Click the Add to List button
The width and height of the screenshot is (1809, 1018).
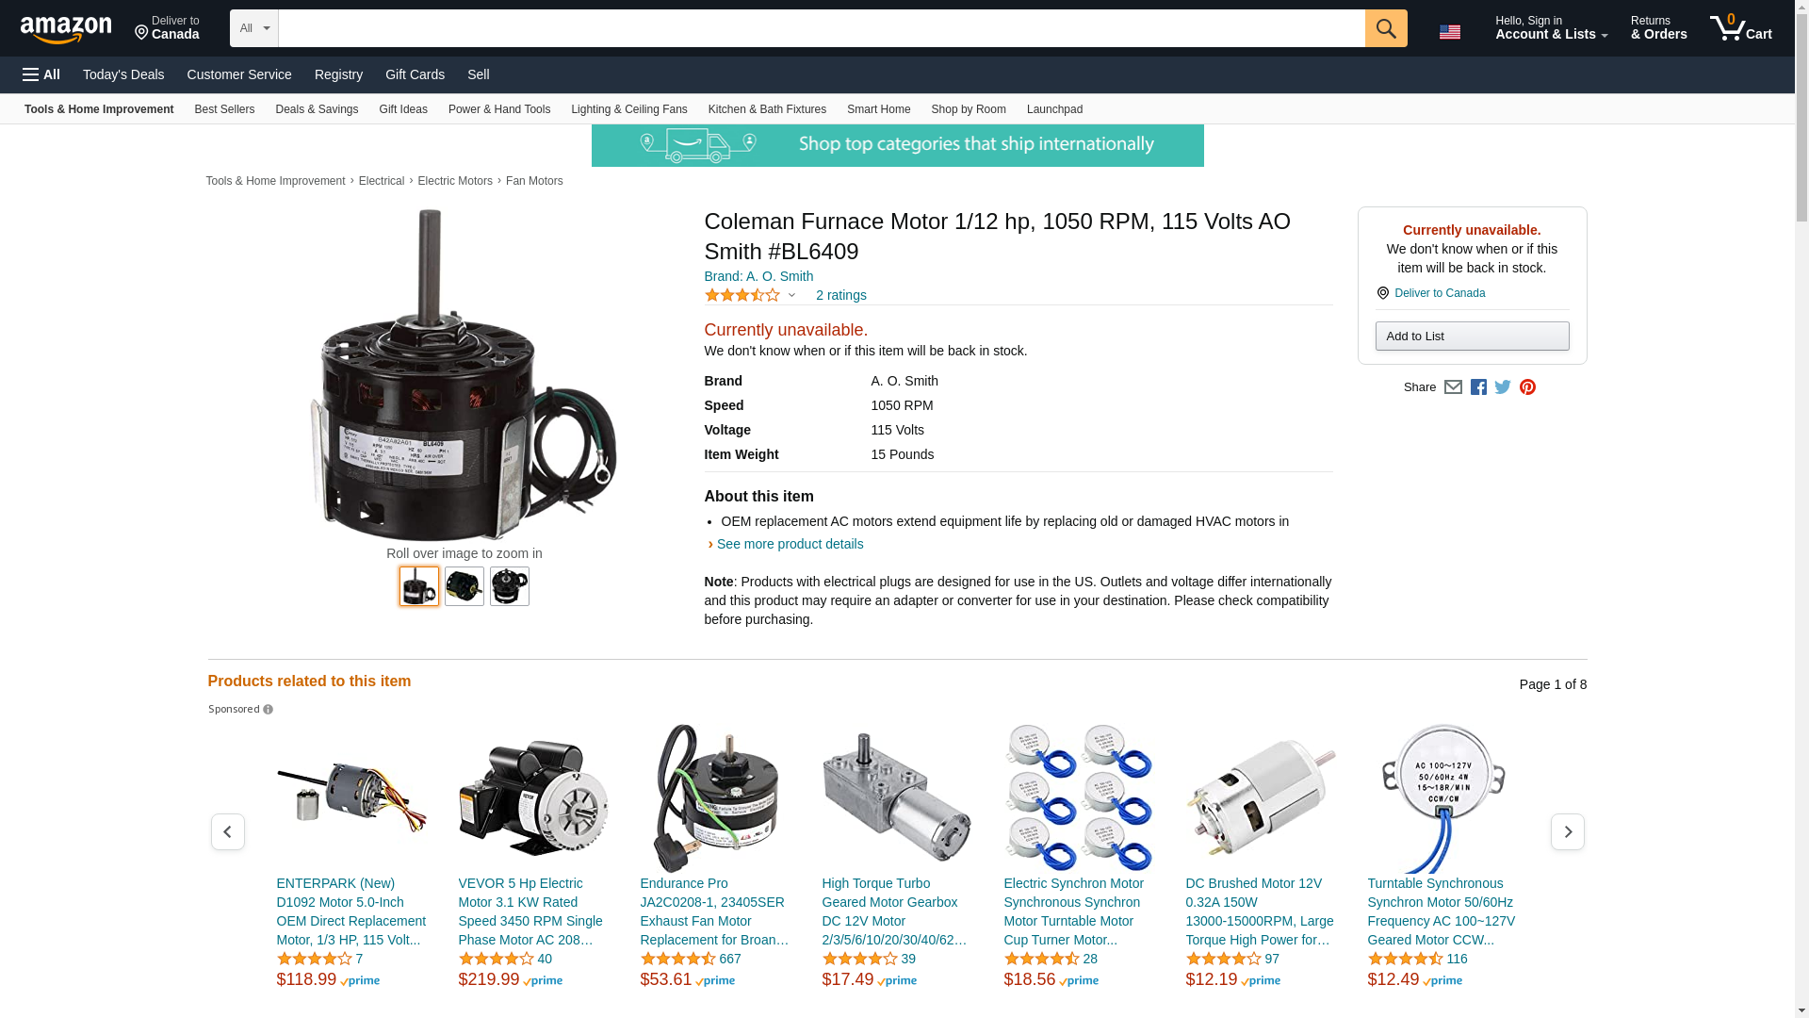1472,337
